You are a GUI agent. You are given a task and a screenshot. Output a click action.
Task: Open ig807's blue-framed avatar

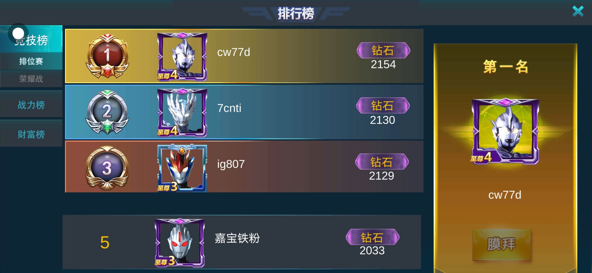[182, 168]
